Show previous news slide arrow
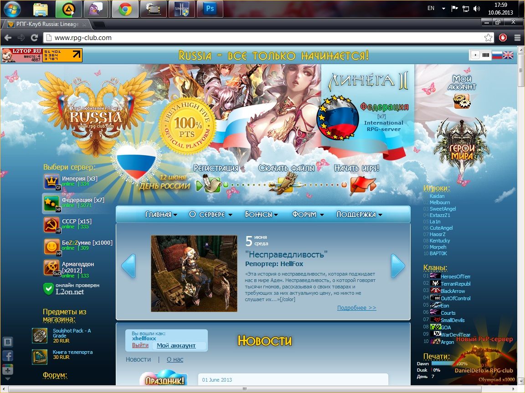This screenshot has height=393, width=525. click(129, 266)
